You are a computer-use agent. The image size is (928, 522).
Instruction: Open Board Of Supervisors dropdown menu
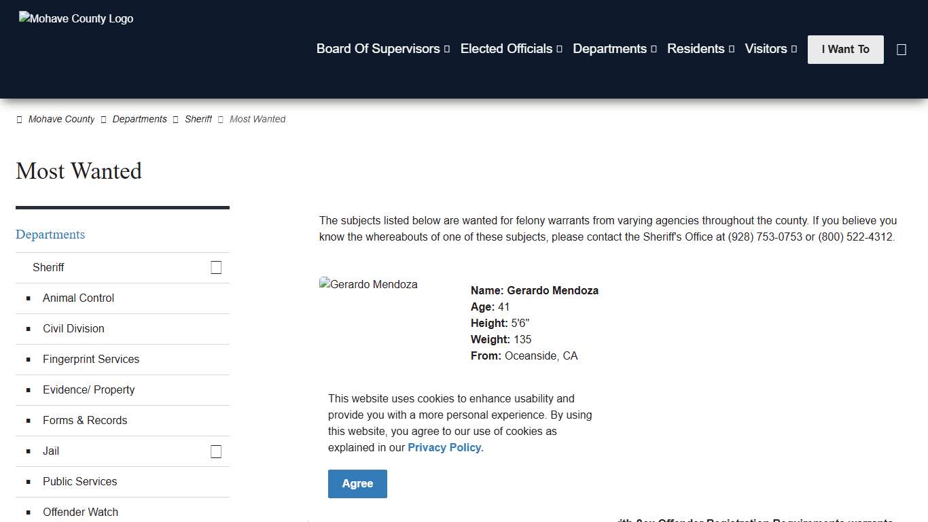(382, 49)
